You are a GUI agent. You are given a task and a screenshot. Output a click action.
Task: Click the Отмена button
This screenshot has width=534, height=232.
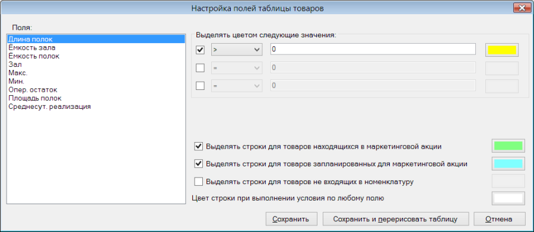499,219
